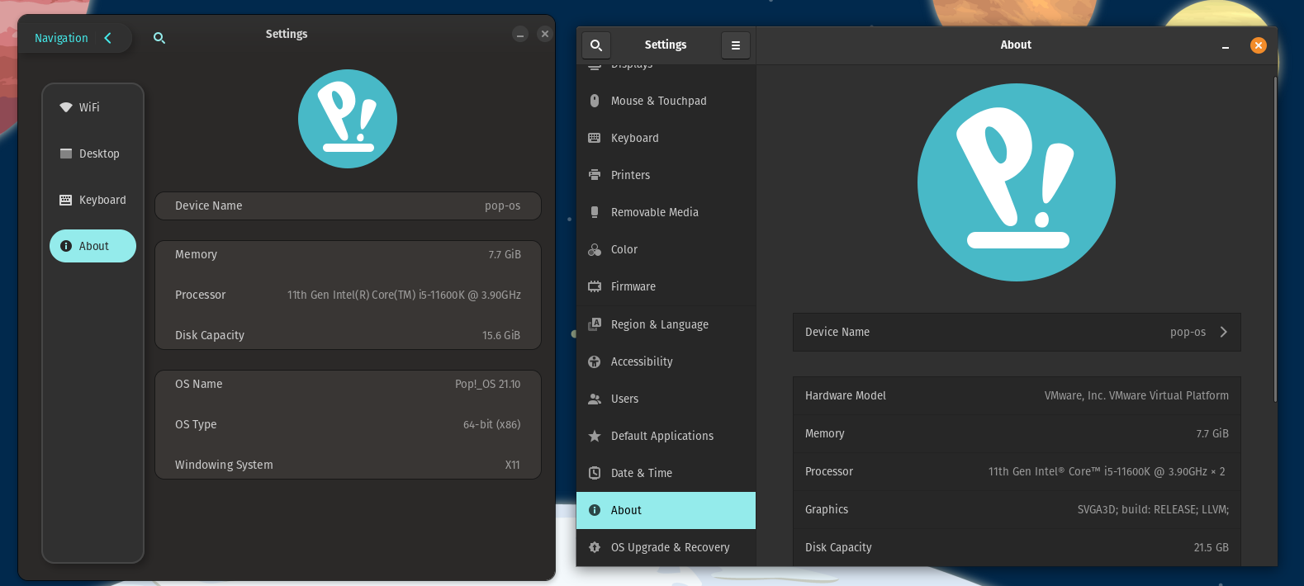
Task: Select the Color settings icon
Action: 595,249
